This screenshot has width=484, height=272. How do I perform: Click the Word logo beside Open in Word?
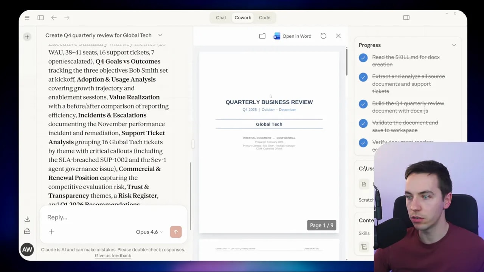[x=277, y=36]
